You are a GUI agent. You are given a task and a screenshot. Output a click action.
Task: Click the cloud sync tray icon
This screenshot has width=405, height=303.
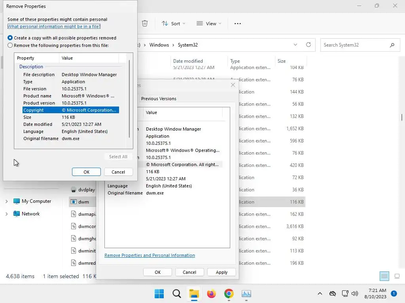point(333,294)
